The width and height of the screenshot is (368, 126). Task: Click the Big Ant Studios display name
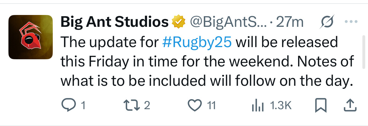tap(114, 22)
